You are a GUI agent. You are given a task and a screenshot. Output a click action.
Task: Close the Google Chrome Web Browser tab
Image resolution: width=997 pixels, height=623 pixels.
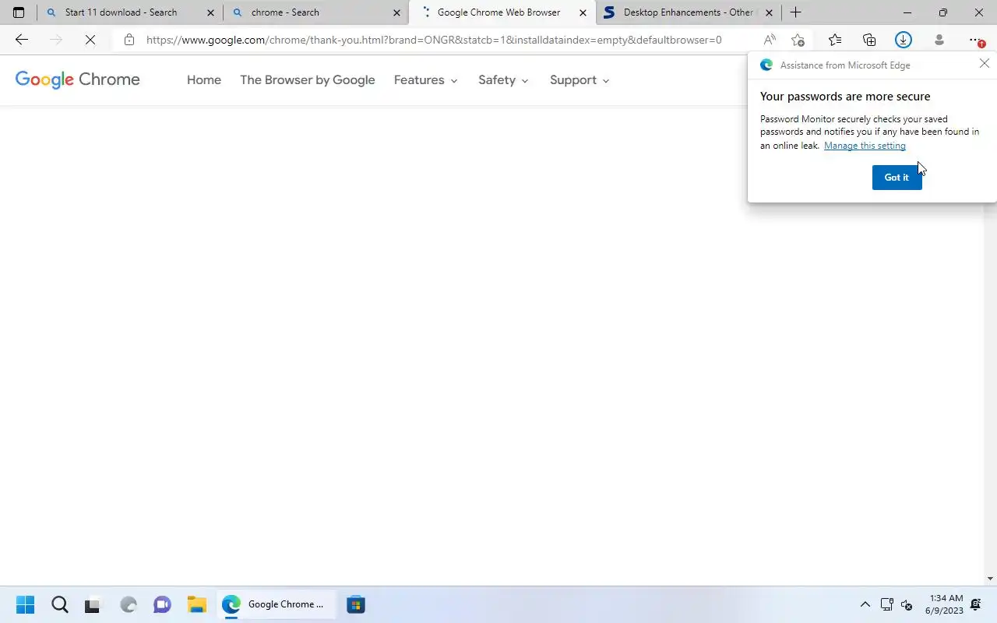click(x=583, y=12)
